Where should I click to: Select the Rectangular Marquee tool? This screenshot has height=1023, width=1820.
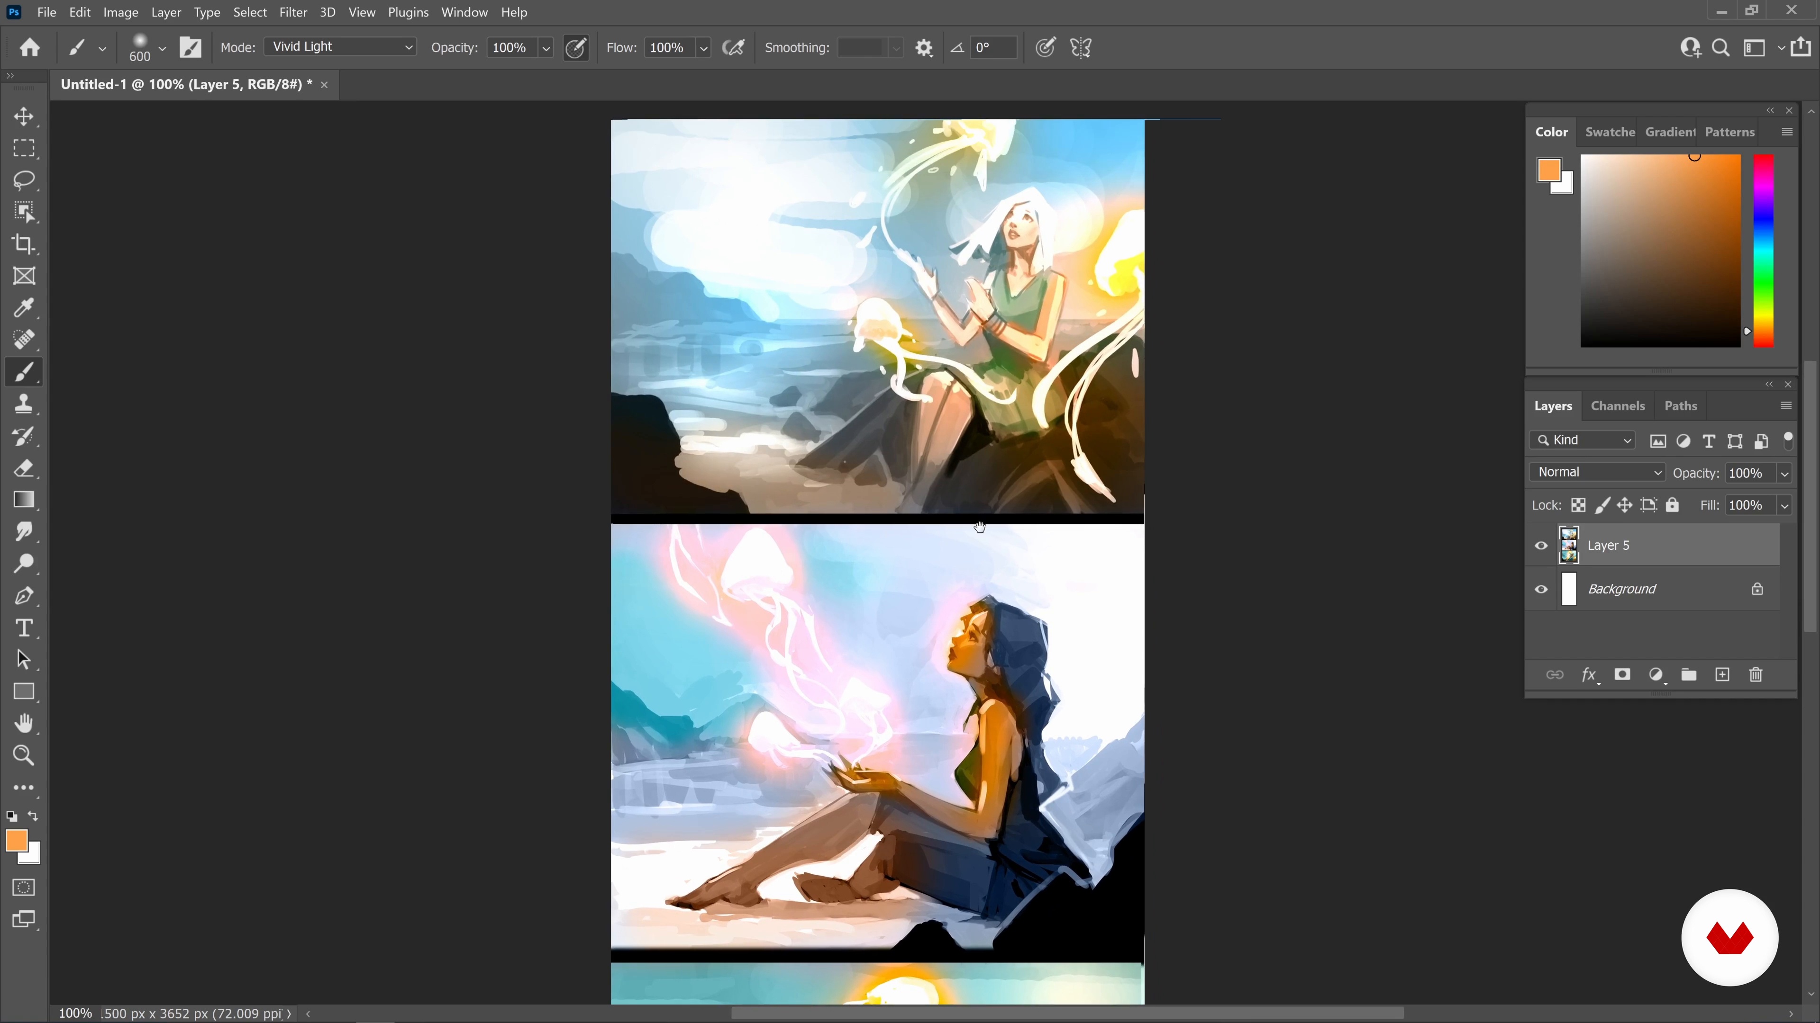[x=24, y=148]
